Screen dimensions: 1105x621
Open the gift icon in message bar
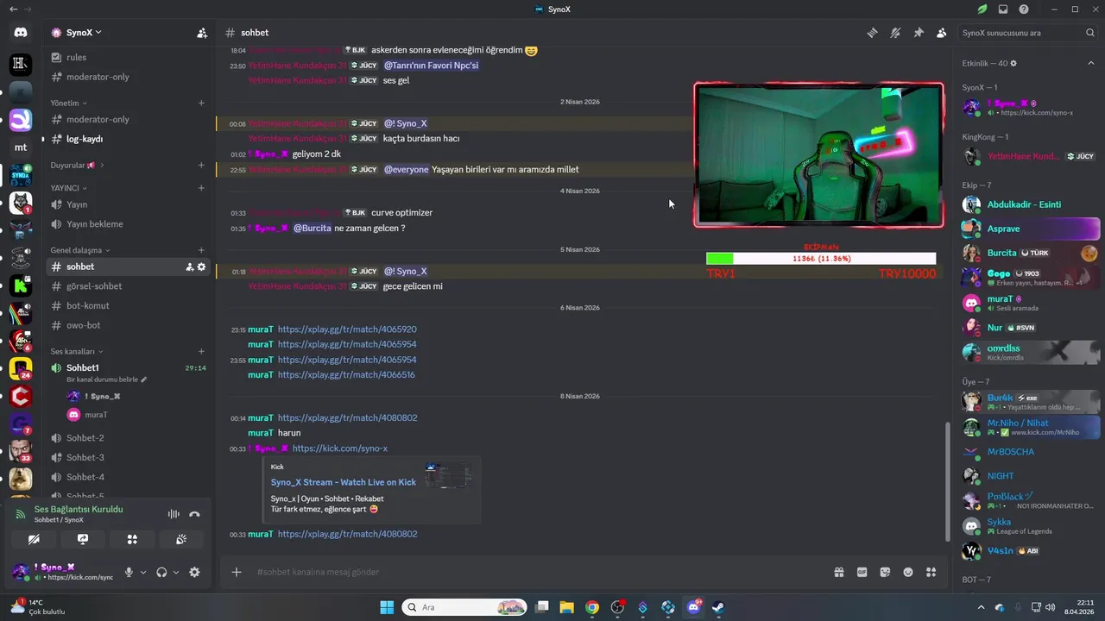[x=838, y=572]
